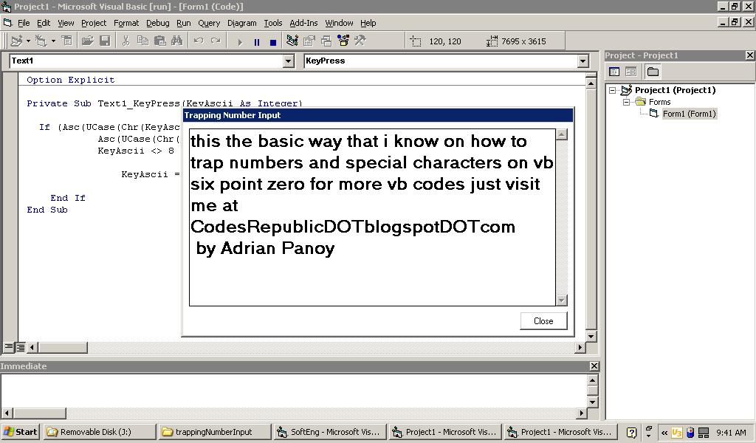This screenshot has height=443, width=756.
Task: Click the Copy toolbar icon
Action: pos(142,41)
